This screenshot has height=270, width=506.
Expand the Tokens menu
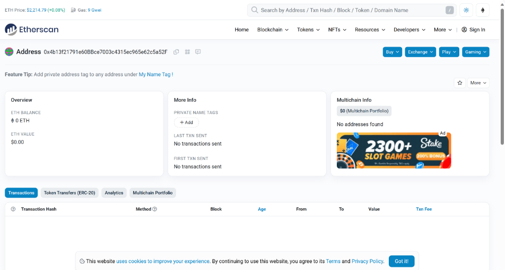tap(308, 30)
